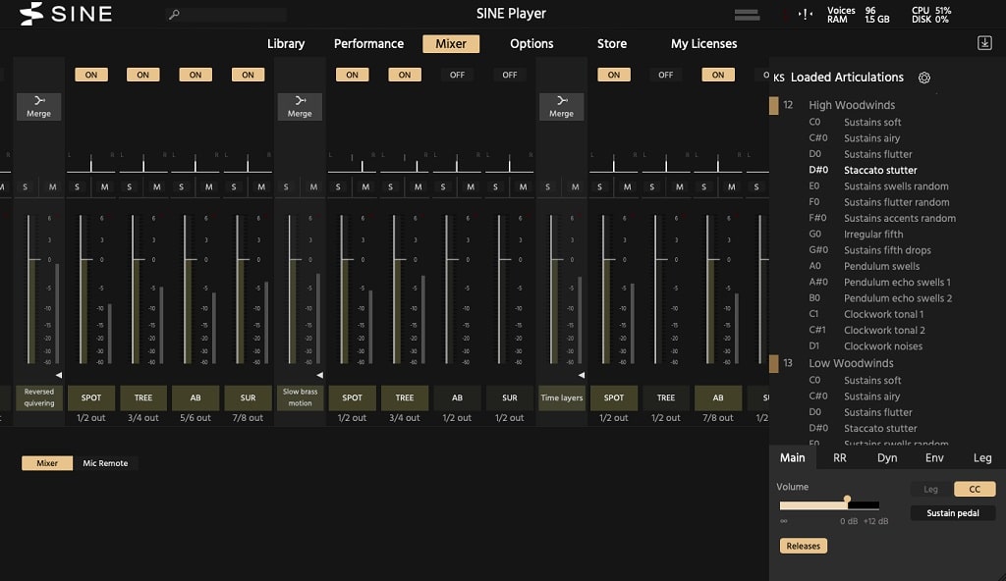Enable TREE mic of Time layers
Viewport: 1006px width, 581px height.
(666, 75)
